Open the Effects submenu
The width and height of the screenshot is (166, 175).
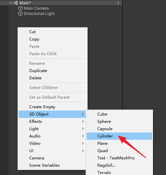[52, 122]
